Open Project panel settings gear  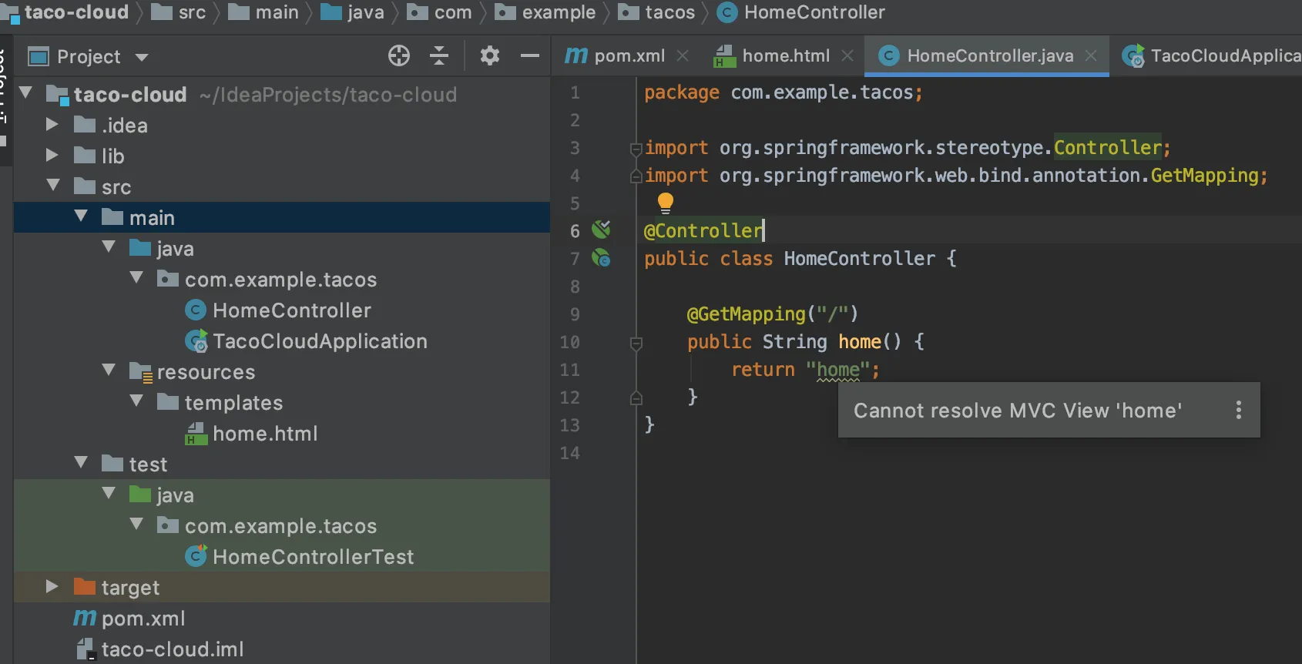(x=490, y=55)
